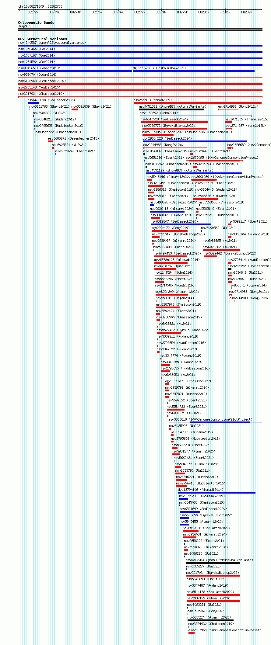
Task: Select nsv6510928 (Sedlazeck2020) variant
Action: (x=164, y=119)
